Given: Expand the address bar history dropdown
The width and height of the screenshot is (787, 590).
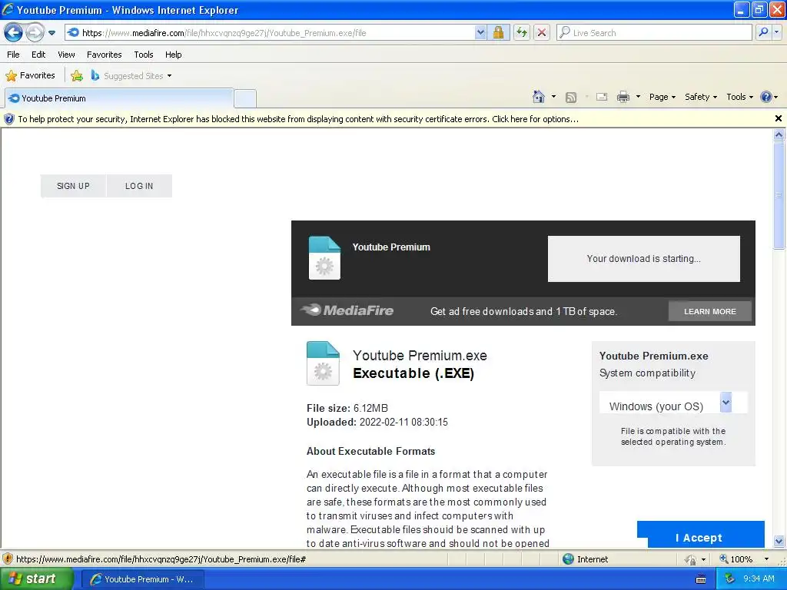Looking at the screenshot, I should (x=480, y=32).
